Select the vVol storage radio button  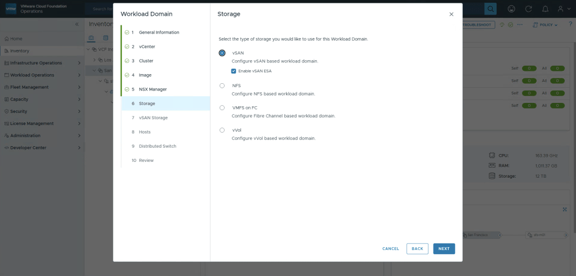(222, 130)
